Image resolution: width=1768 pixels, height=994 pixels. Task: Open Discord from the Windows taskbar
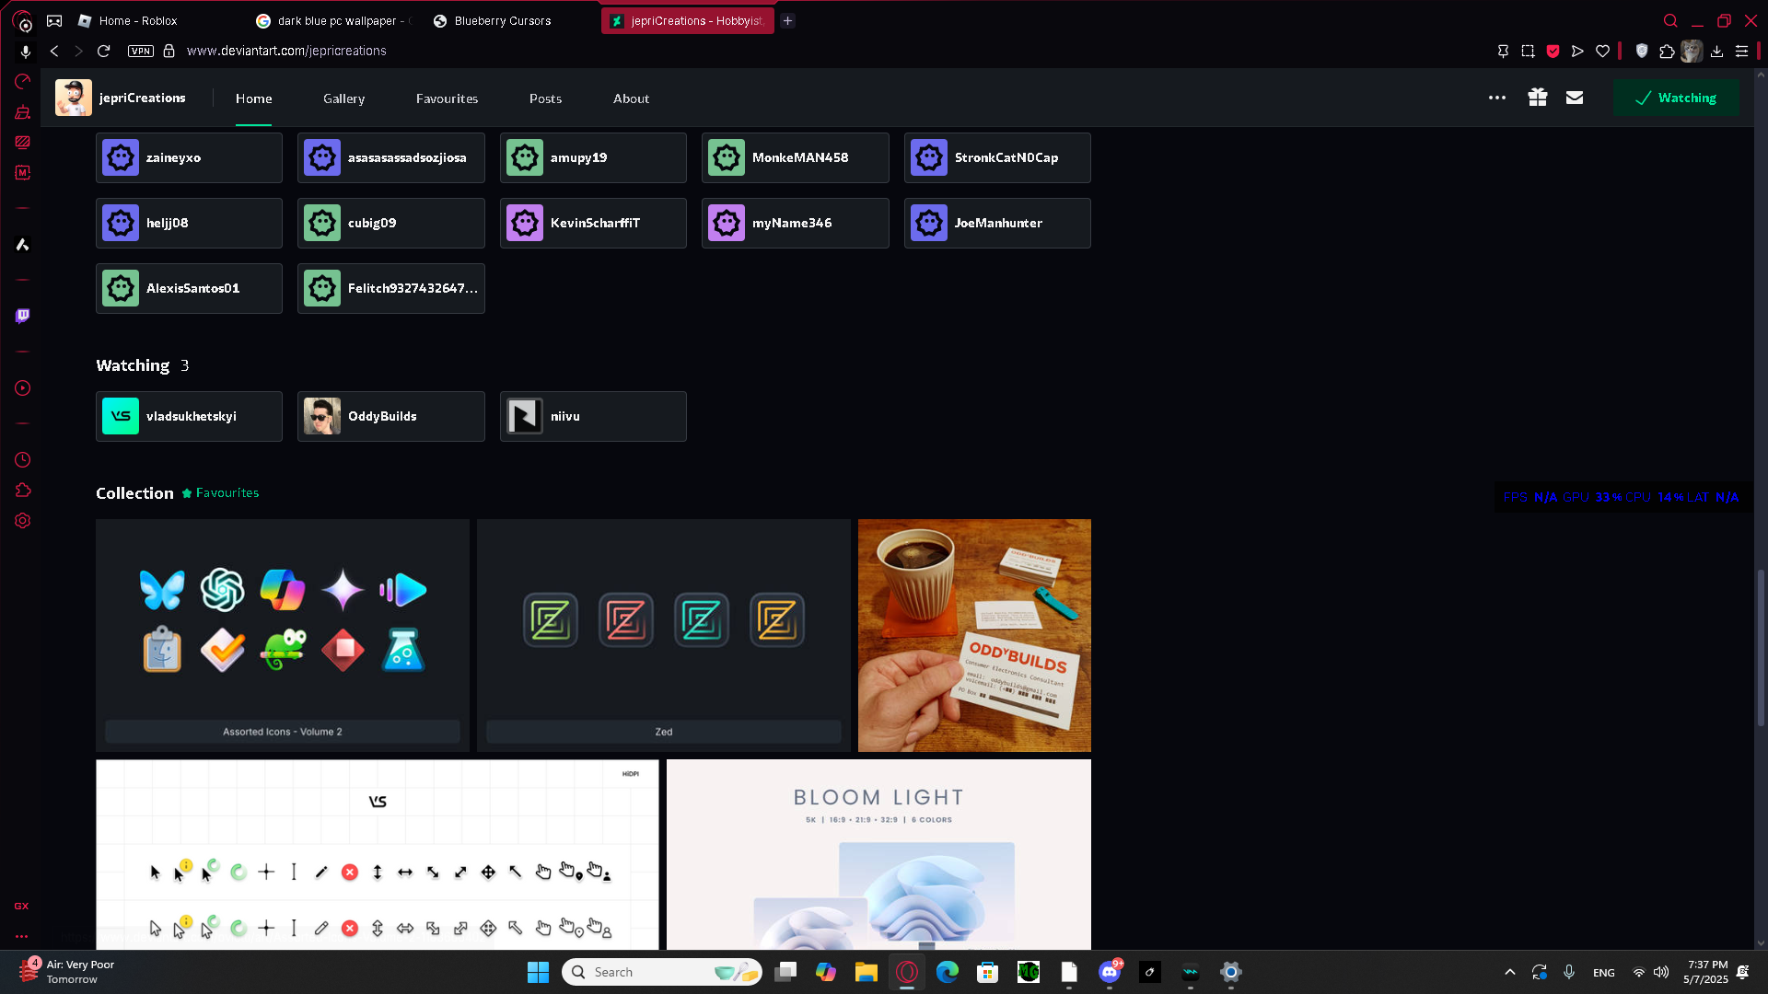pyautogui.click(x=1110, y=972)
